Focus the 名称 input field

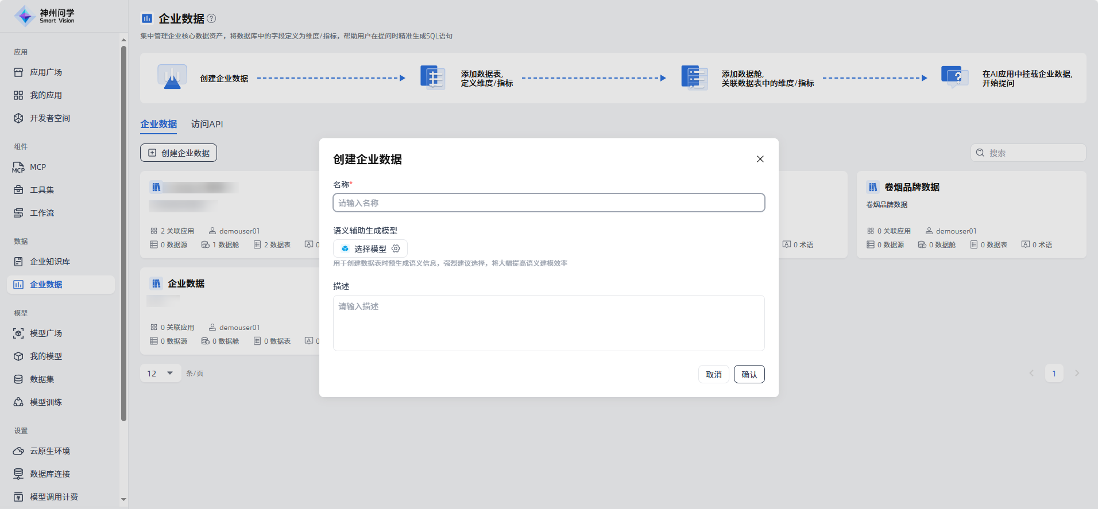tap(548, 203)
